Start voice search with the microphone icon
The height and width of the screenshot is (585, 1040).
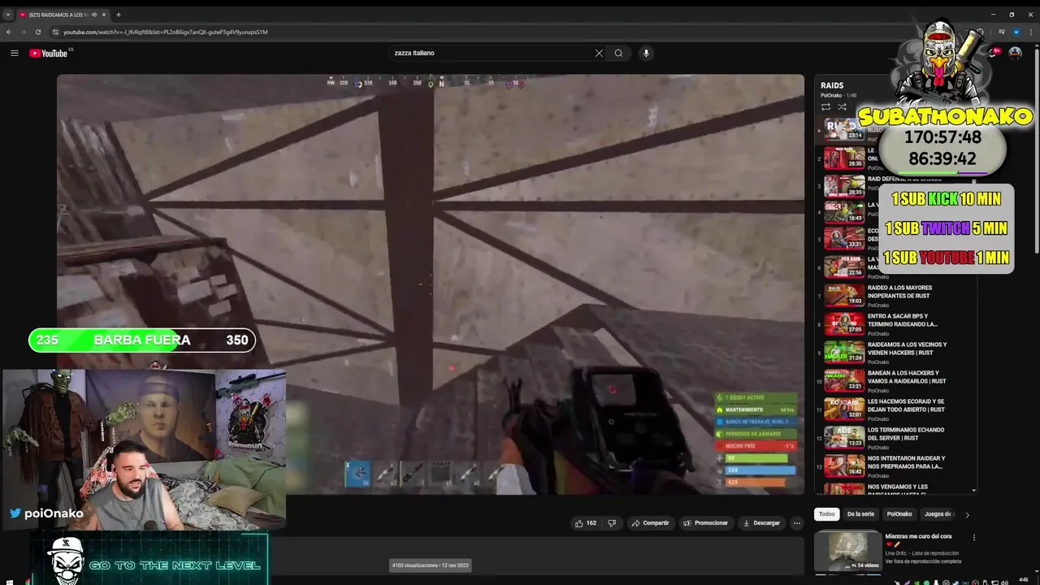point(646,53)
